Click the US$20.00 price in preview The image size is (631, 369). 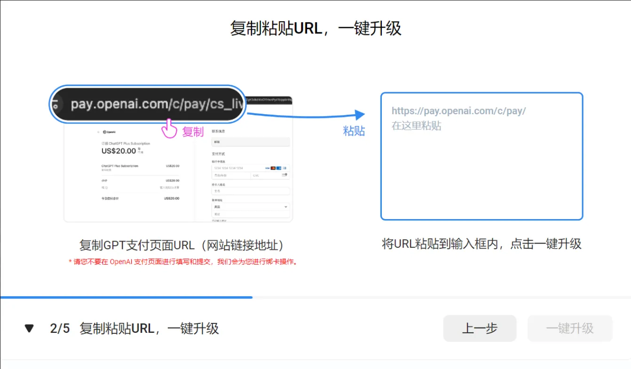(118, 151)
